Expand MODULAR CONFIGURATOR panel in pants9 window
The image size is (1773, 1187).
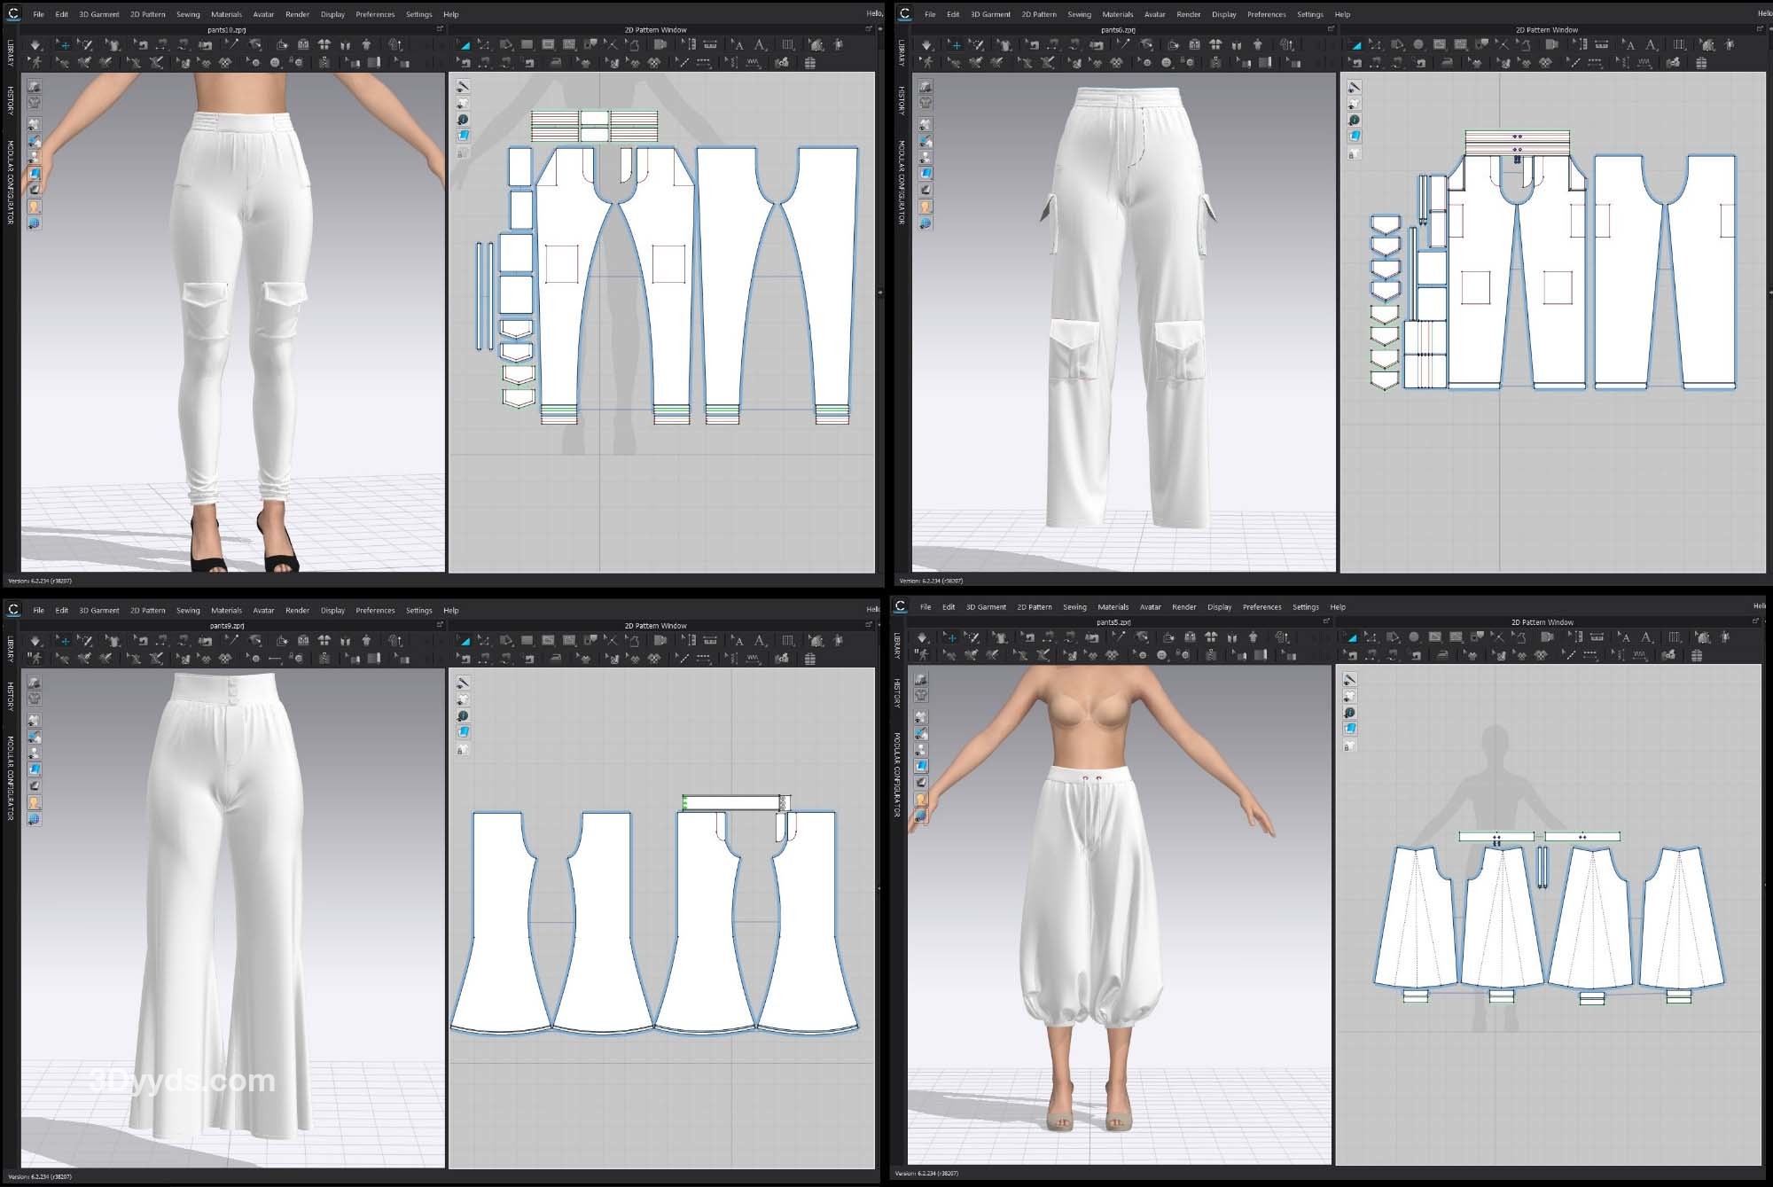pyautogui.click(x=11, y=777)
